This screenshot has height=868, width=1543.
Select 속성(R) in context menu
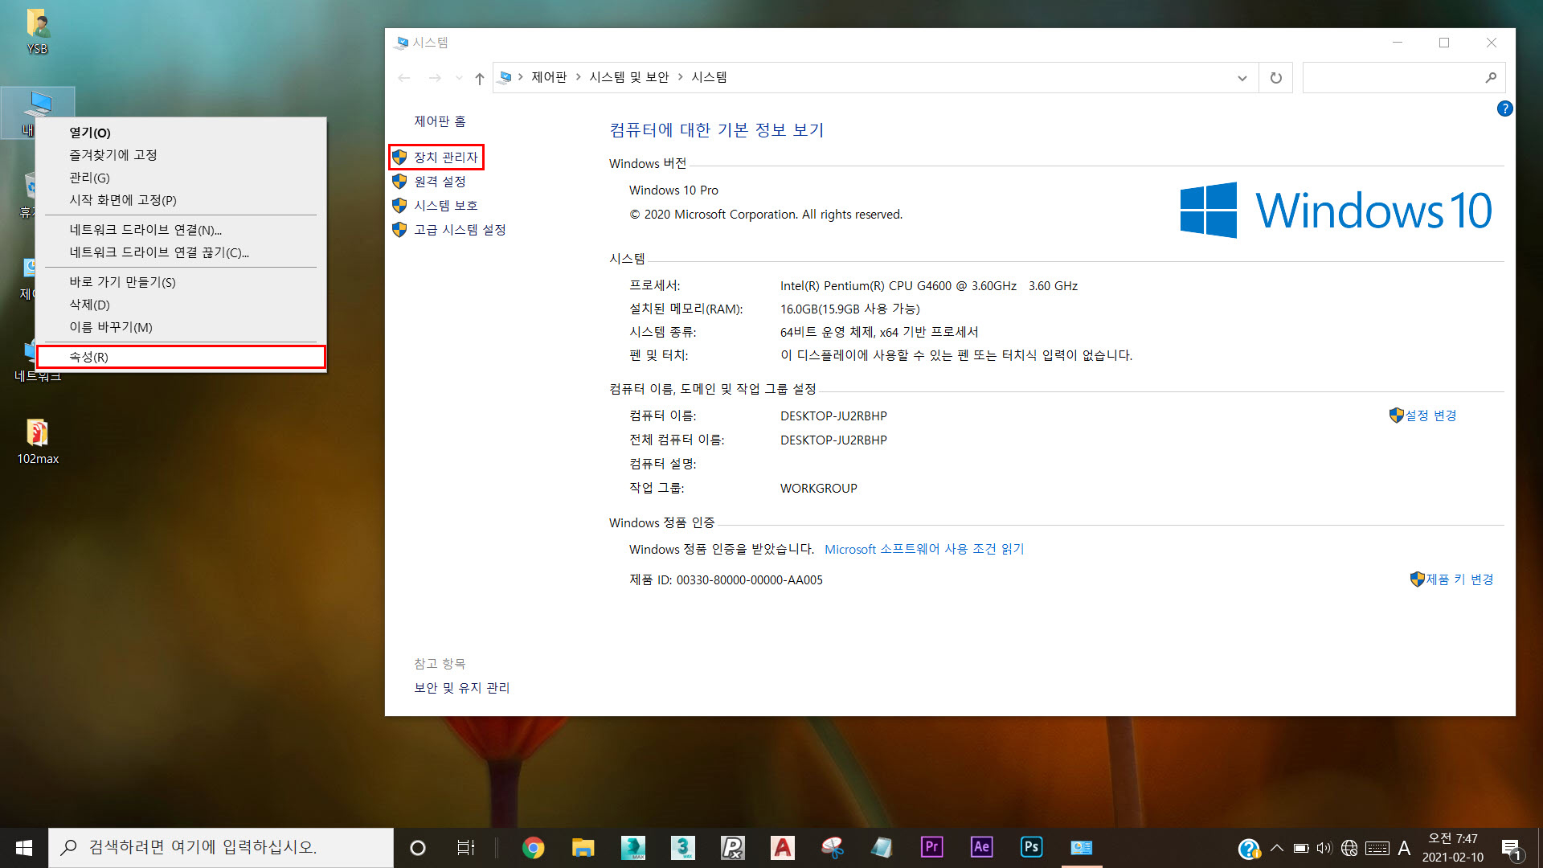(x=88, y=357)
